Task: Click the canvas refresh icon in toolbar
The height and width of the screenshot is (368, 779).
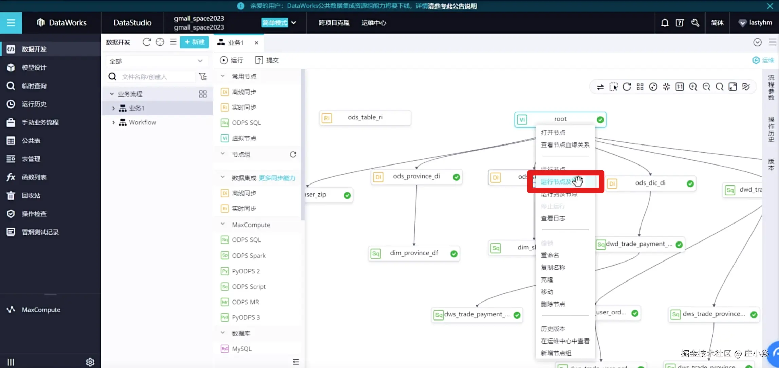Action: click(627, 87)
